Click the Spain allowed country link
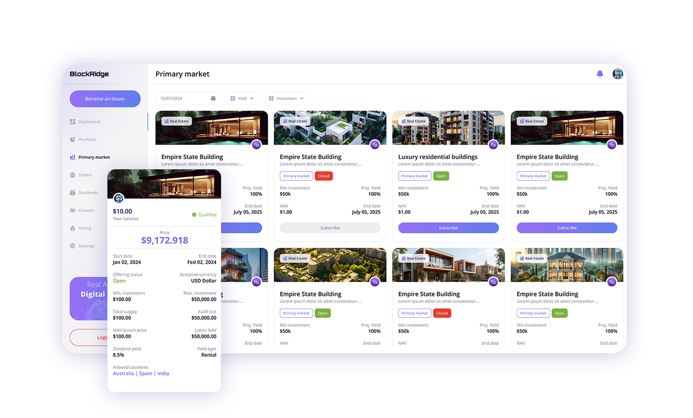The height and width of the screenshot is (418, 693). [145, 373]
